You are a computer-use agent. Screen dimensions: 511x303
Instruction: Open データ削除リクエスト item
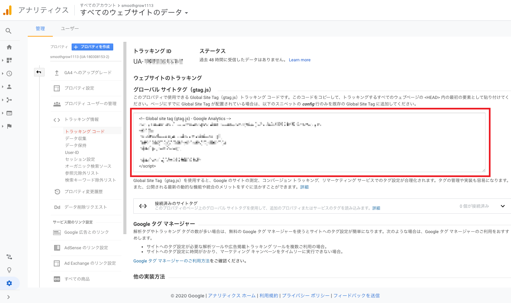click(x=85, y=207)
